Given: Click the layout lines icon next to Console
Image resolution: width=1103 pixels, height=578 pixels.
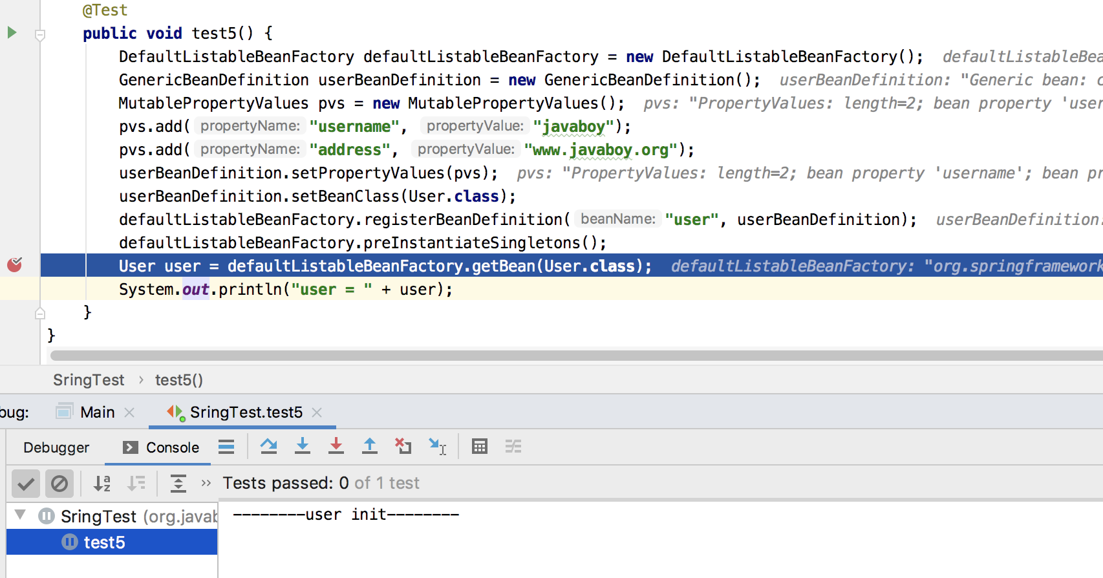Looking at the screenshot, I should tap(226, 447).
